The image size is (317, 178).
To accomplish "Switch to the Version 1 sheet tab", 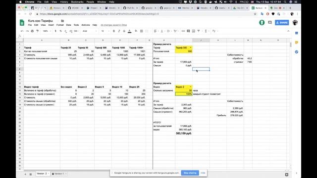I will pyautogui.click(x=59, y=174).
